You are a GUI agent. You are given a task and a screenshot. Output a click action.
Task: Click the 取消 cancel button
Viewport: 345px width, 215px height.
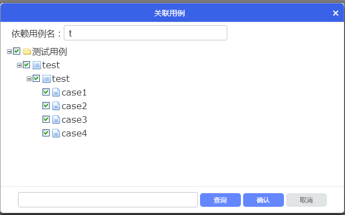click(306, 200)
